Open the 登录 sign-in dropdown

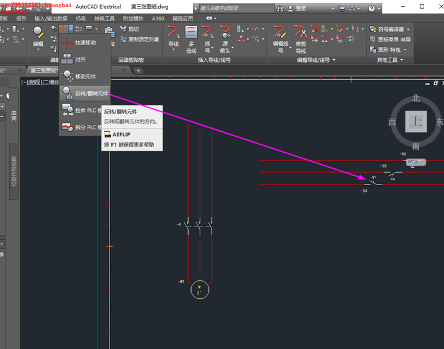coord(302,9)
